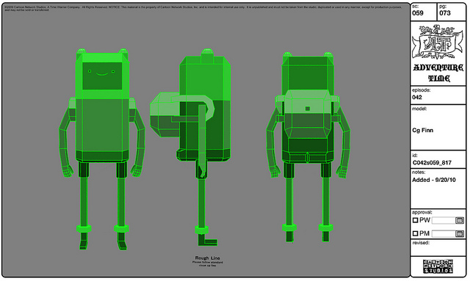Check the PM approval checkbox
Viewport: 470px width, 281px height.
[415, 233]
